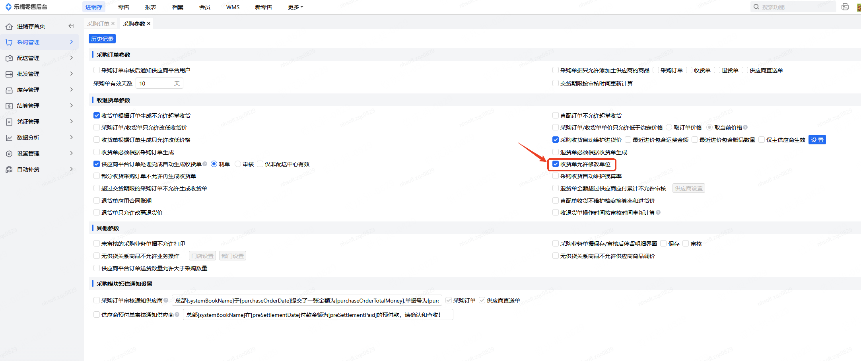Open the 新零售 top menu
The width and height of the screenshot is (861, 361).
(264, 7)
